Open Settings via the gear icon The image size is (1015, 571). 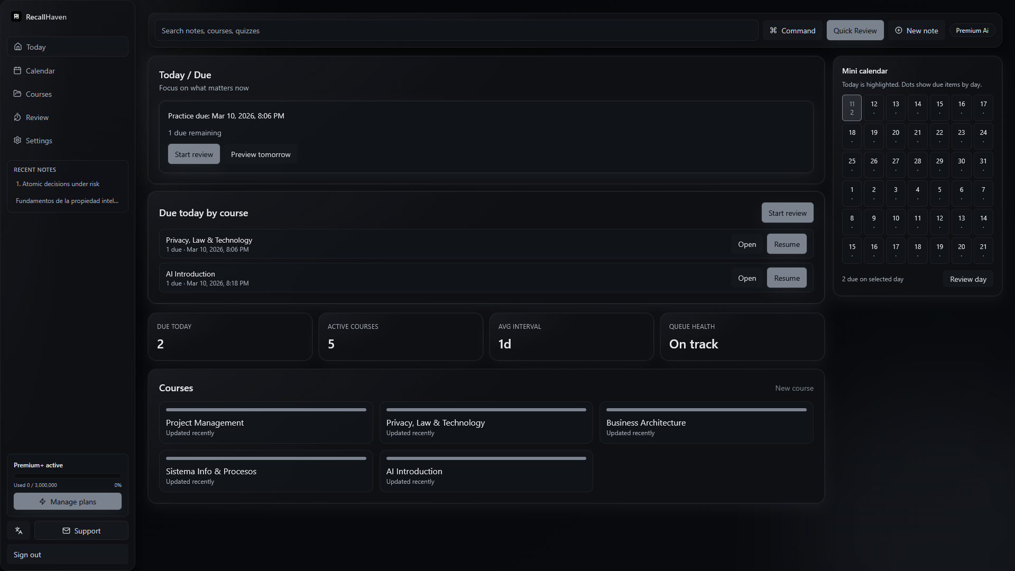[18, 140]
